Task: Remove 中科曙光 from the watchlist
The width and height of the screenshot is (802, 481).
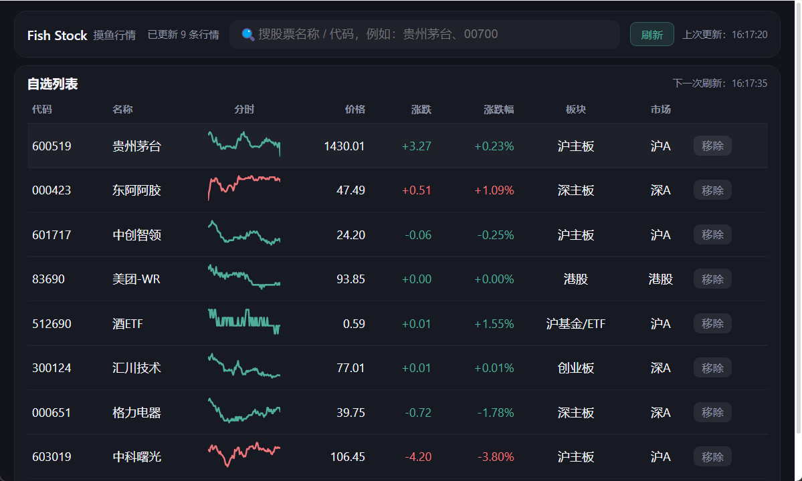Action: click(712, 457)
